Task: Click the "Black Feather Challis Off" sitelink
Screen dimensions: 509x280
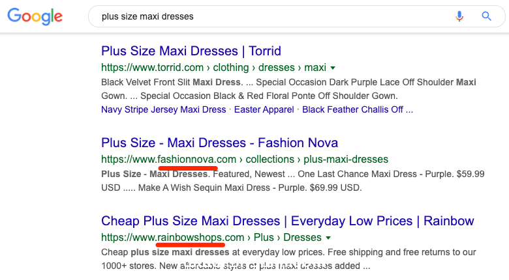Action: click(357, 109)
